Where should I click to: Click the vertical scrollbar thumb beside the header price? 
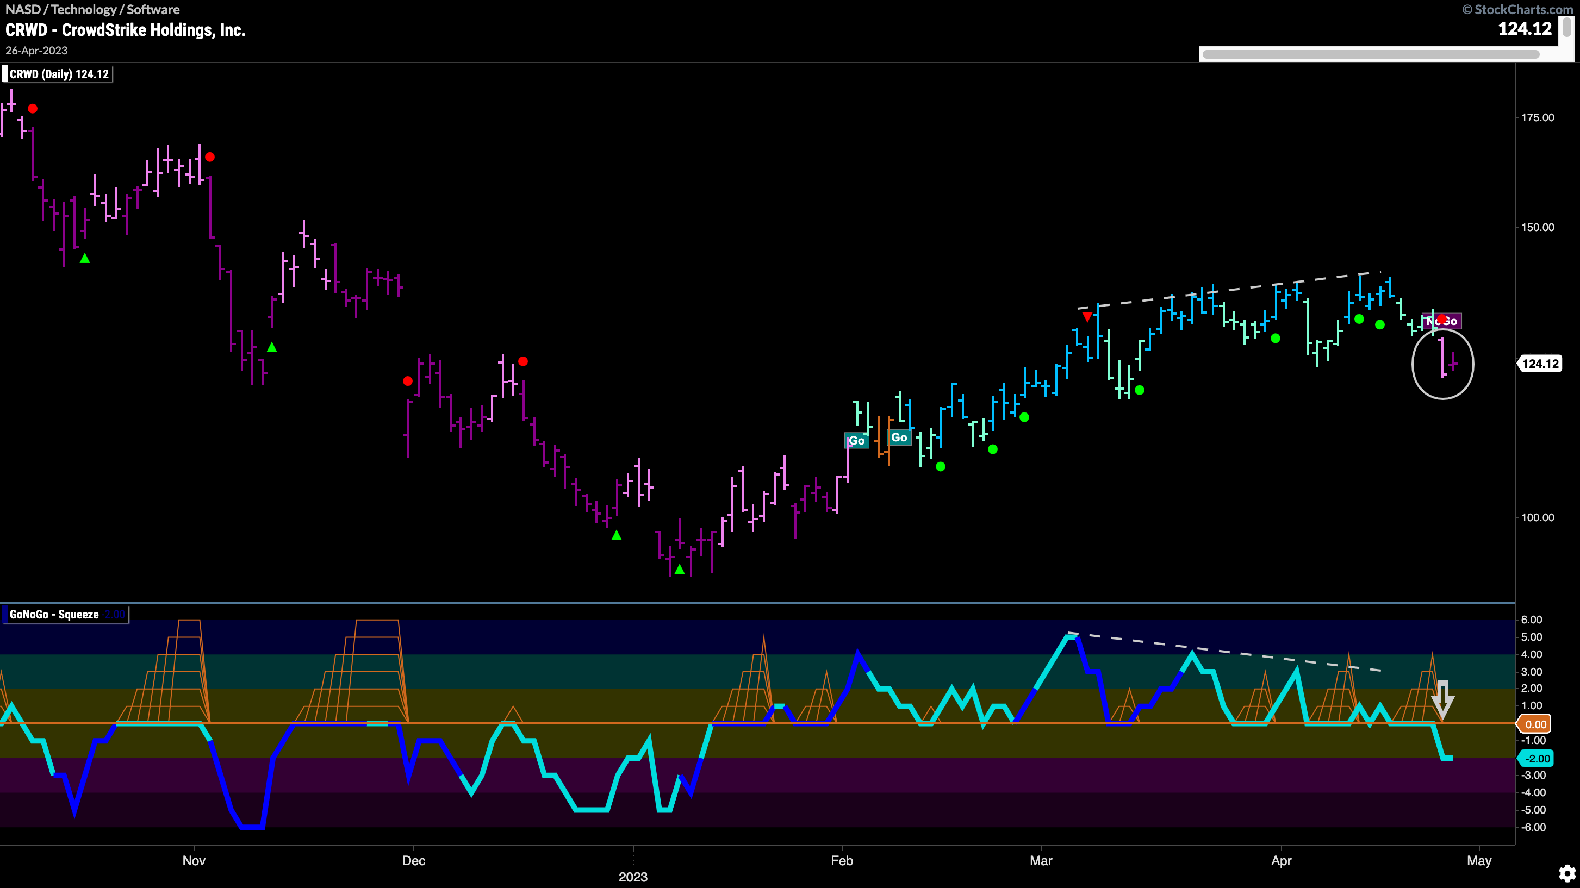click(x=1567, y=27)
